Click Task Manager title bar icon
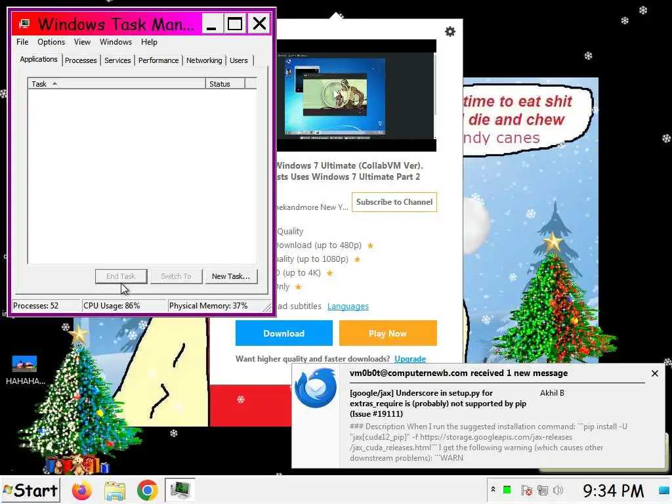 24,24
